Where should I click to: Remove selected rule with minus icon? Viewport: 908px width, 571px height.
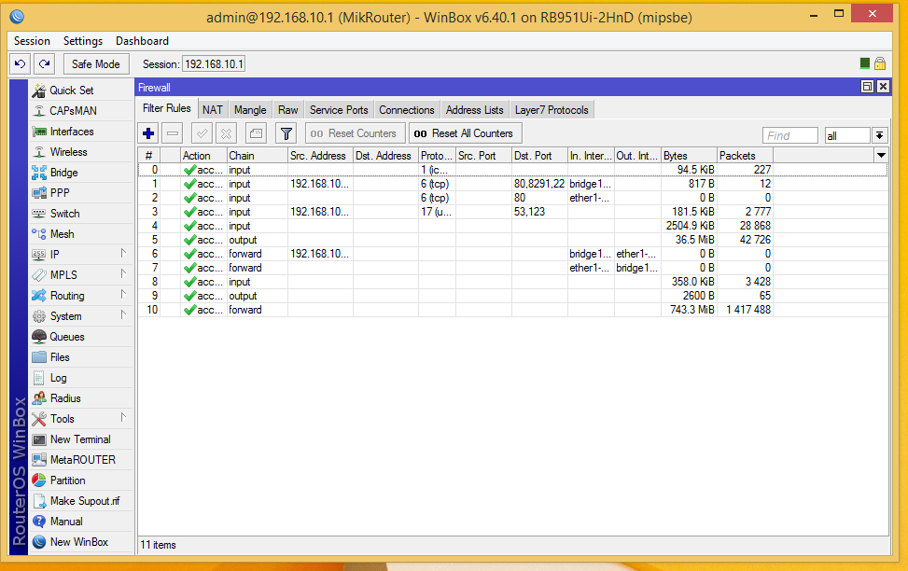click(x=173, y=133)
